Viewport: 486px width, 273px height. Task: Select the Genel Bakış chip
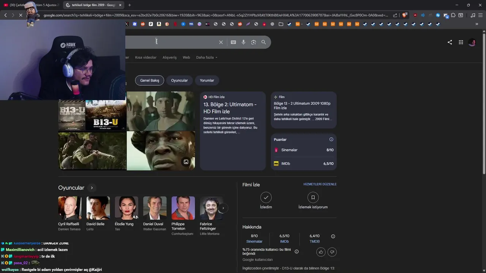click(x=150, y=80)
